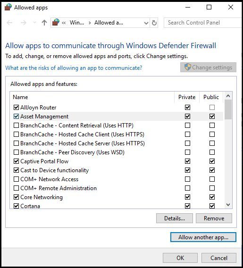This screenshot has height=268, width=243.
Task: Select the Asset Management list row
Action: pos(117,117)
